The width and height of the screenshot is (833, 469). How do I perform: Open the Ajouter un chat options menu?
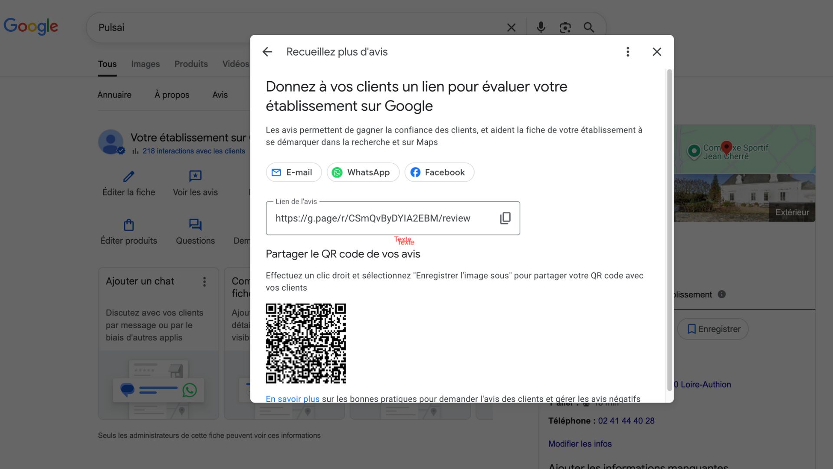[204, 281]
